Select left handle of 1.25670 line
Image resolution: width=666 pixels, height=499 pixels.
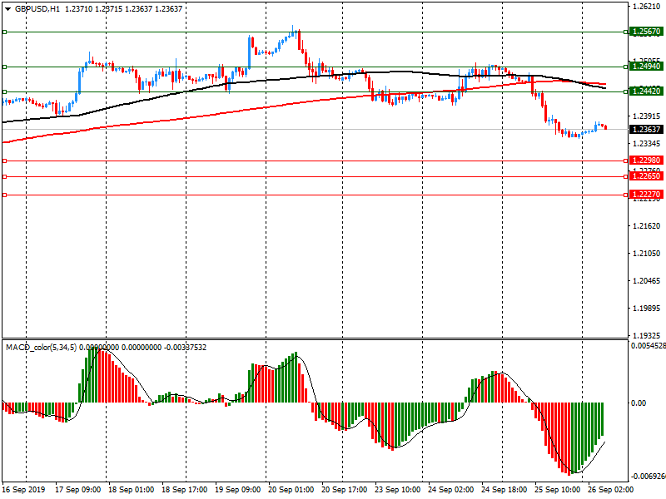pyautogui.click(x=4, y=32)
